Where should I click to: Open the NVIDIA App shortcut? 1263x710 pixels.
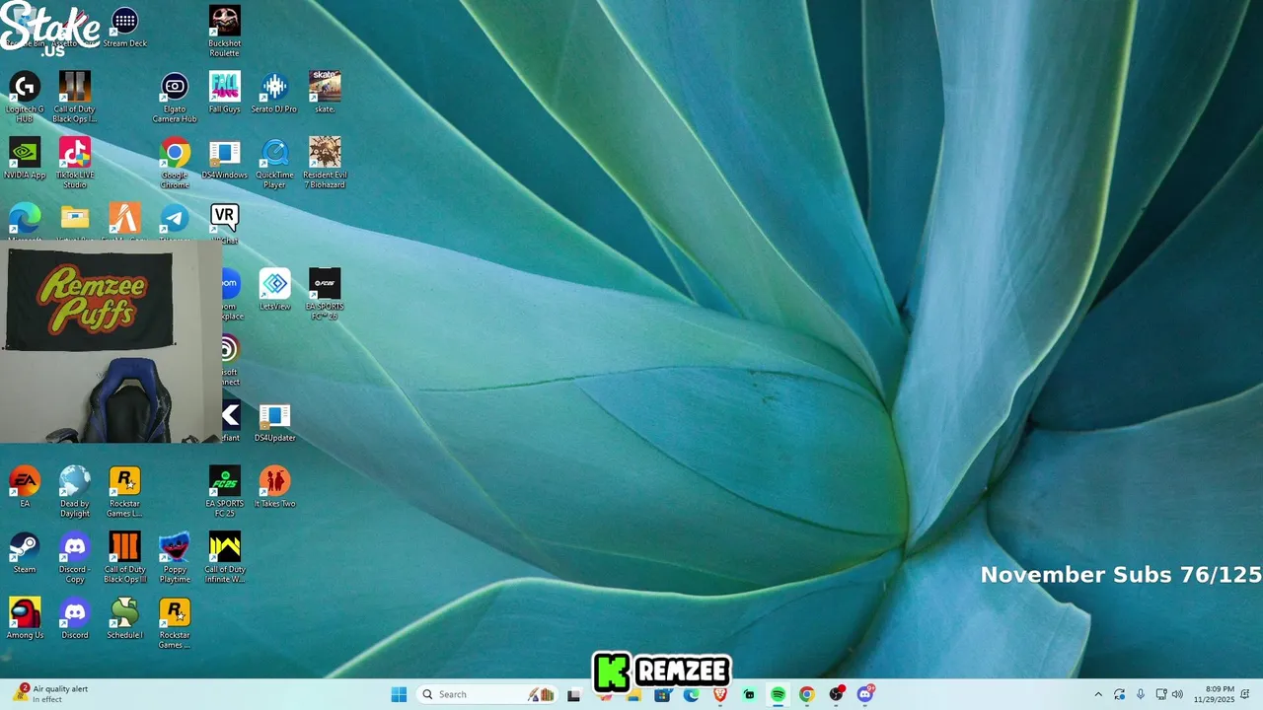(25, 158)
